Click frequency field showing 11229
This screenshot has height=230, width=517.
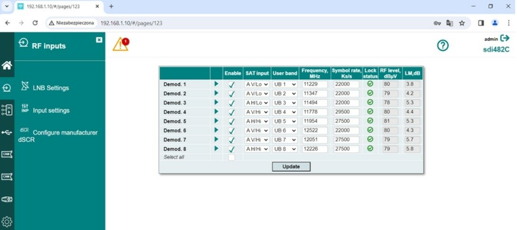click(x=315, y=84)
